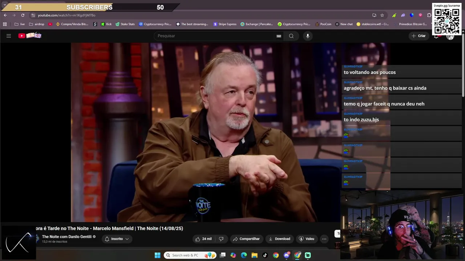
Task: Bookmark this page with the star
Action: tap(382, 15)
